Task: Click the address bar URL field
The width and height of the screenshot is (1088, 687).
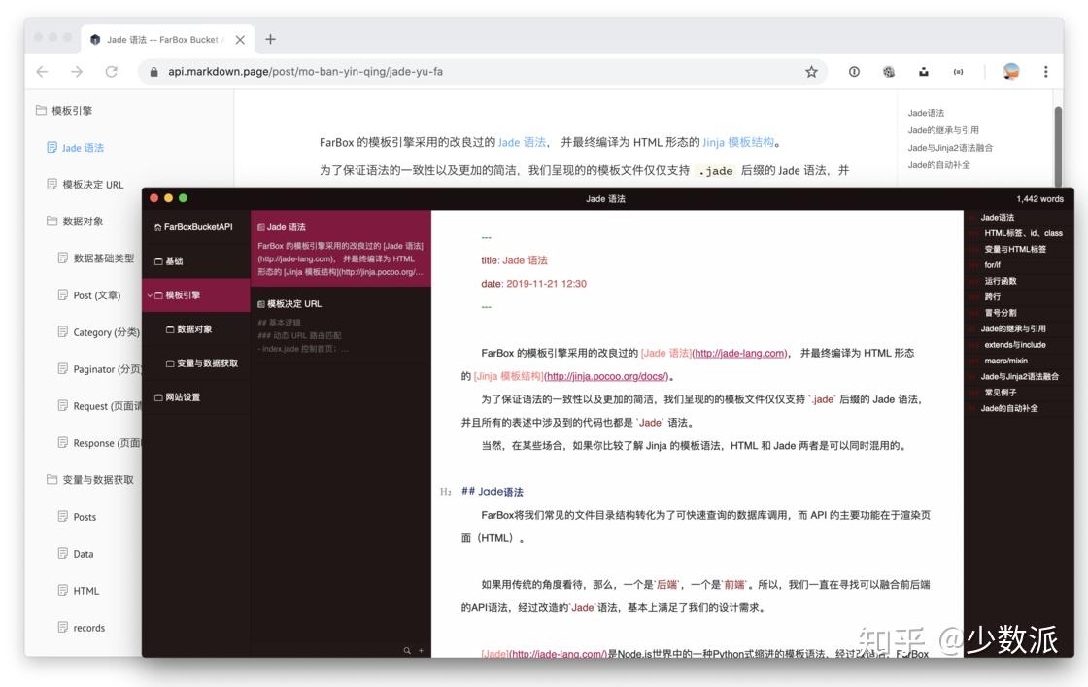Action: click(482, 72)
